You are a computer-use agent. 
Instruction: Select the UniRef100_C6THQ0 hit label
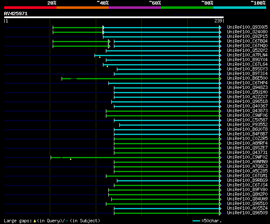pos(247,46)
